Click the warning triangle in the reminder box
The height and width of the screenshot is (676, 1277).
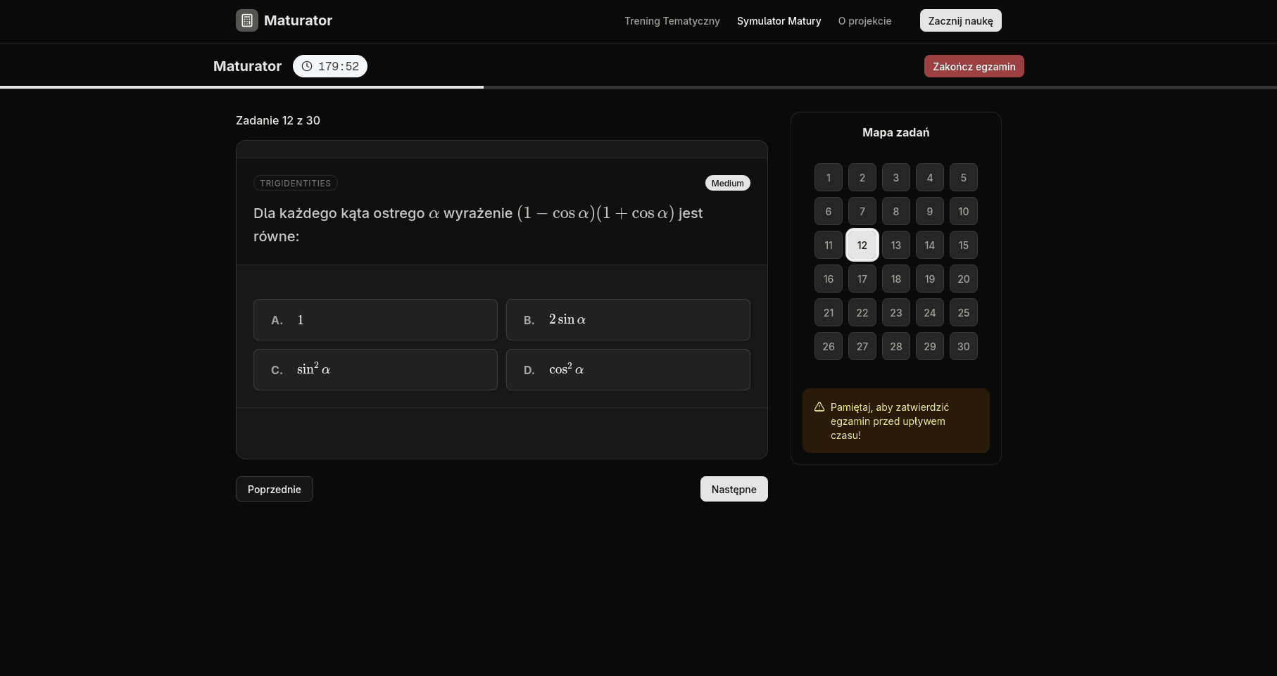(x=819, y=407)
